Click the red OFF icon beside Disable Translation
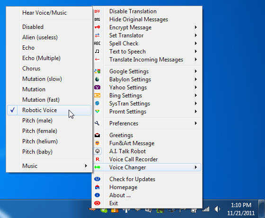The height and width of the screenshot is (218, 265). 97,11
